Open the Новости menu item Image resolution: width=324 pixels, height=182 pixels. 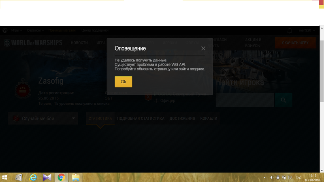pos(79,43)
